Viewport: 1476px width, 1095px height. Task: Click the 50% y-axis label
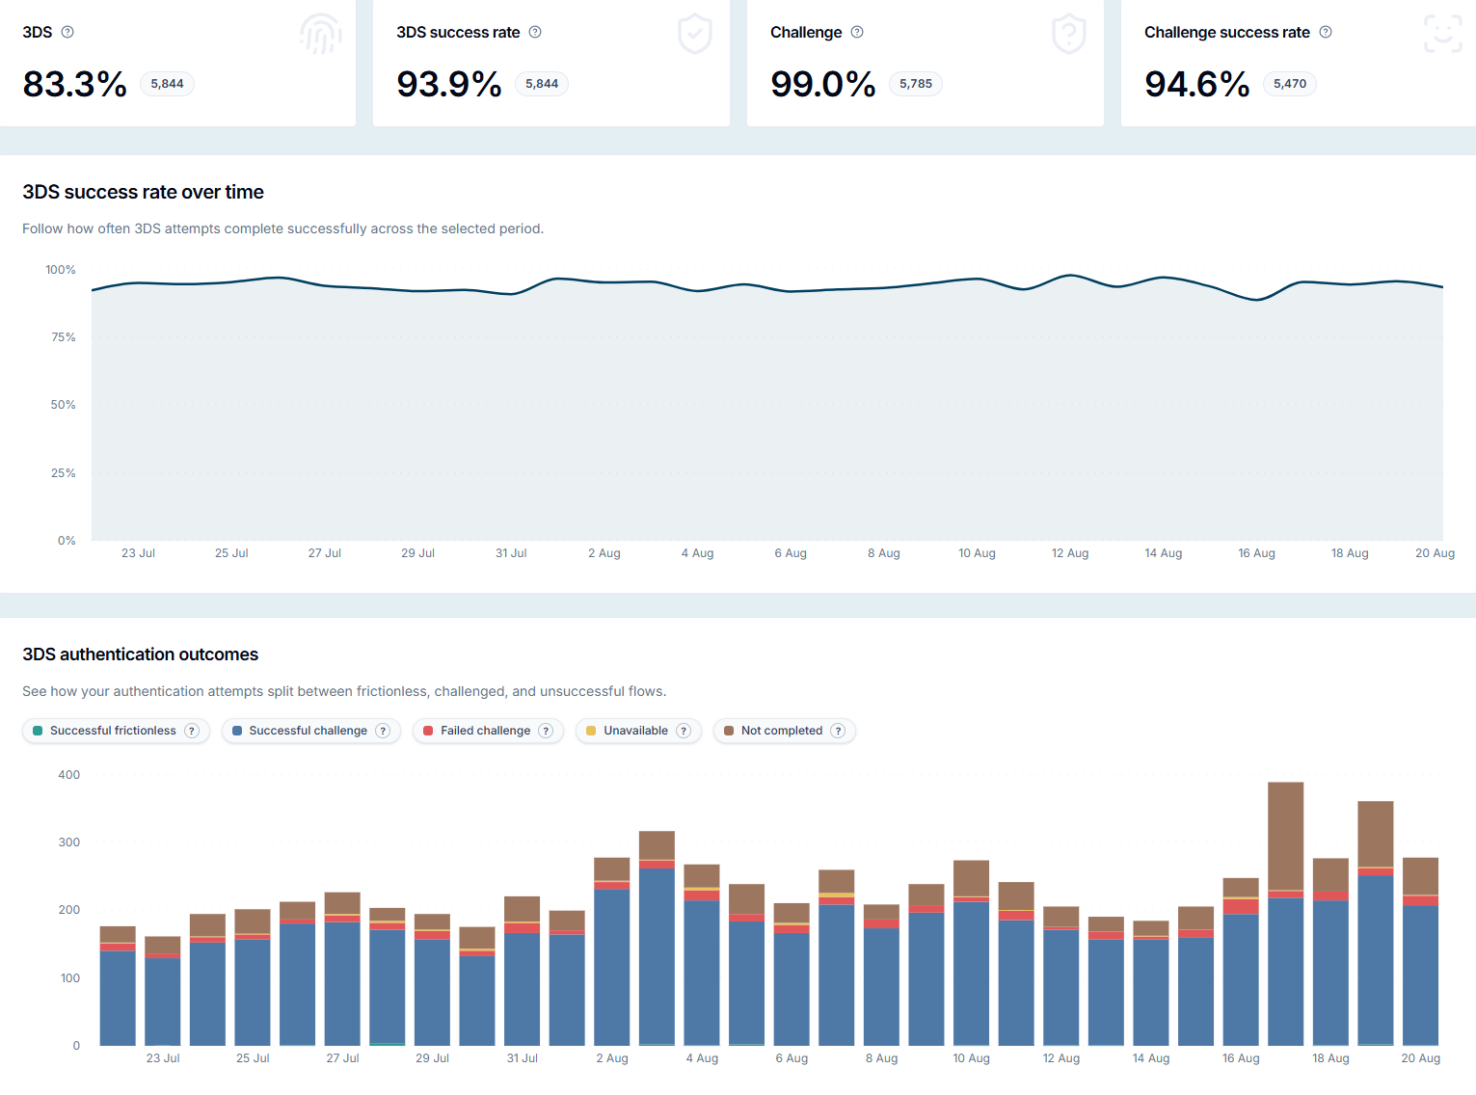point(64,405)
